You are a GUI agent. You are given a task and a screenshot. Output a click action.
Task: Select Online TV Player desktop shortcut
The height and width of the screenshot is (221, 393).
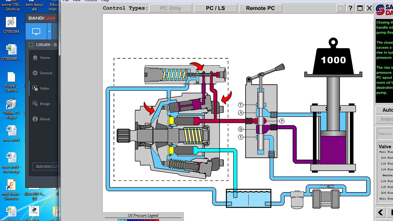[11, 109]
